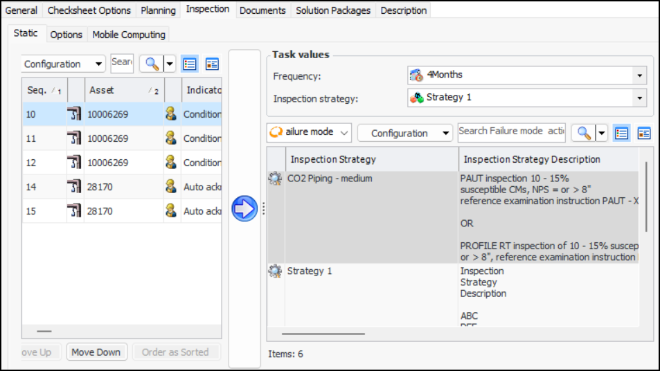The width and height of the screenshot is (660, 371).
Task: Toggle card view in inspection strategy panel
Action: click(644, 133)
